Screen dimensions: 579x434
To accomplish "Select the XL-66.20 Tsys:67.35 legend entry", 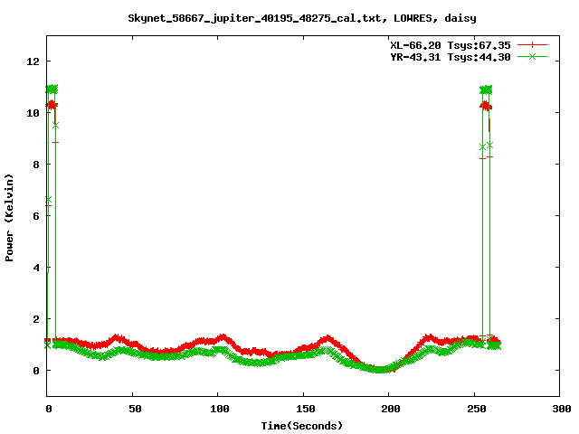I will 451,45.
